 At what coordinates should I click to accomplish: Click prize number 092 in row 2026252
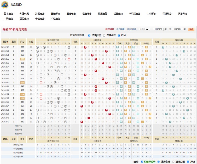click(22, 47)
